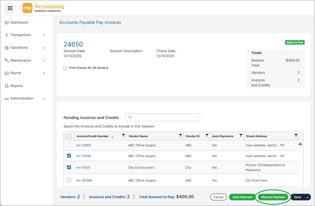Enable Print Checks for All Vendors

pos(65,68)
